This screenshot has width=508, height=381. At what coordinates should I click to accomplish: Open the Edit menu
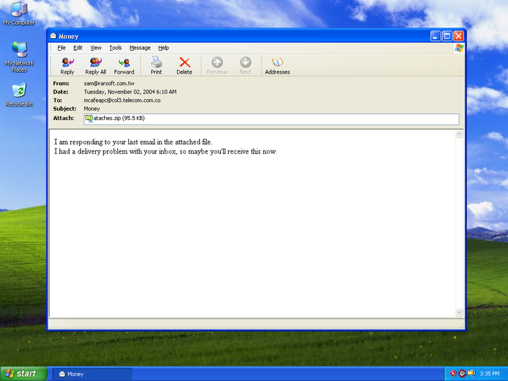pyautogui.click(x=77, y=48)
